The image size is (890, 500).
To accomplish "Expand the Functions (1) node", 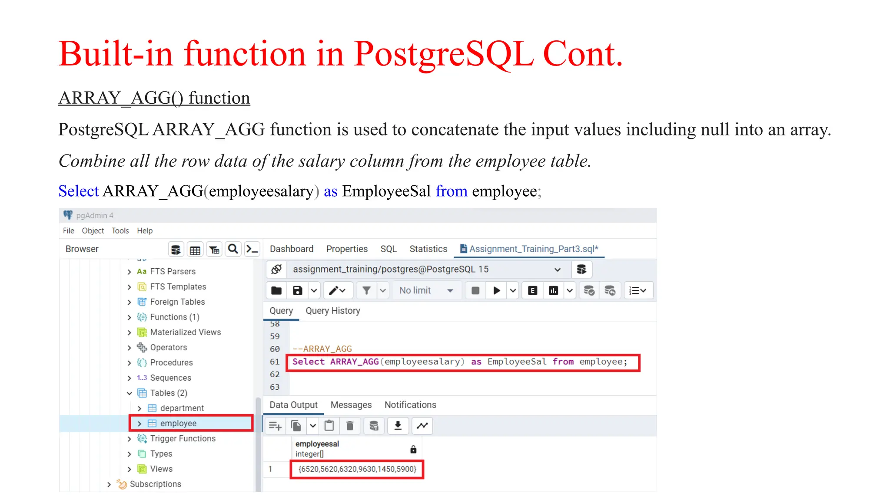I will 129,317.
